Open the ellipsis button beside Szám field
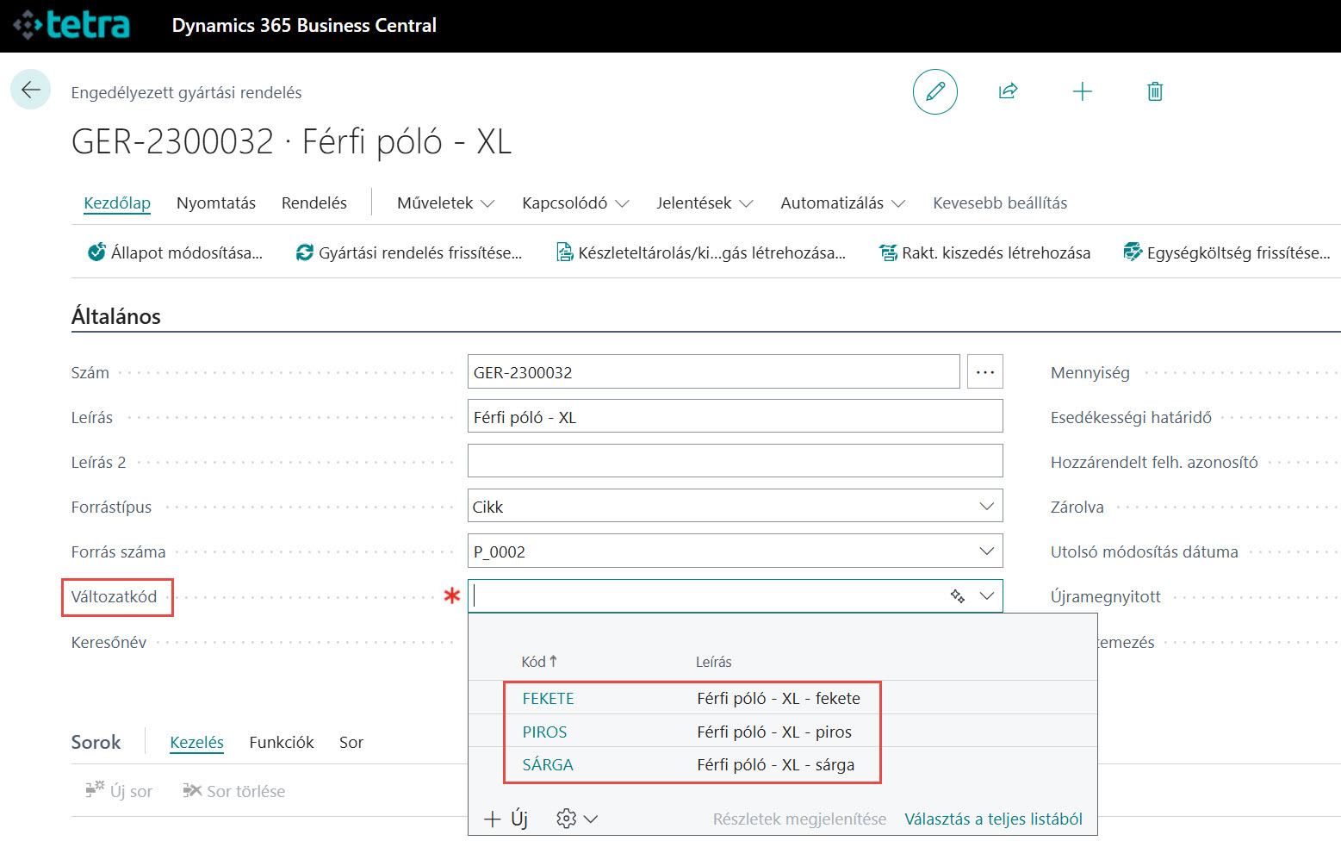The width and height of the screenshot is (1341, 841). [x=984, y=372]
